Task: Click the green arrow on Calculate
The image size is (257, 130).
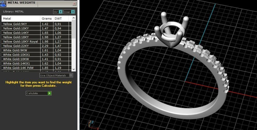Action: (49, 93)
